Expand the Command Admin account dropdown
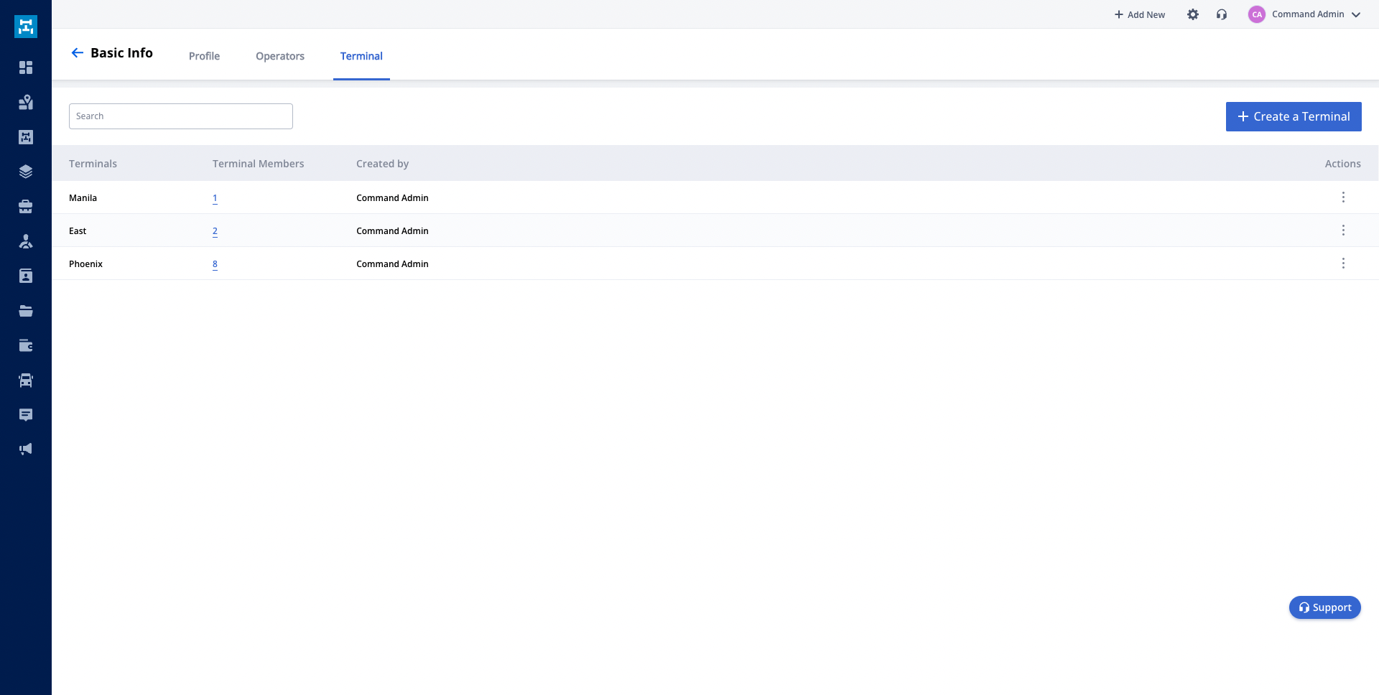 1356,14
